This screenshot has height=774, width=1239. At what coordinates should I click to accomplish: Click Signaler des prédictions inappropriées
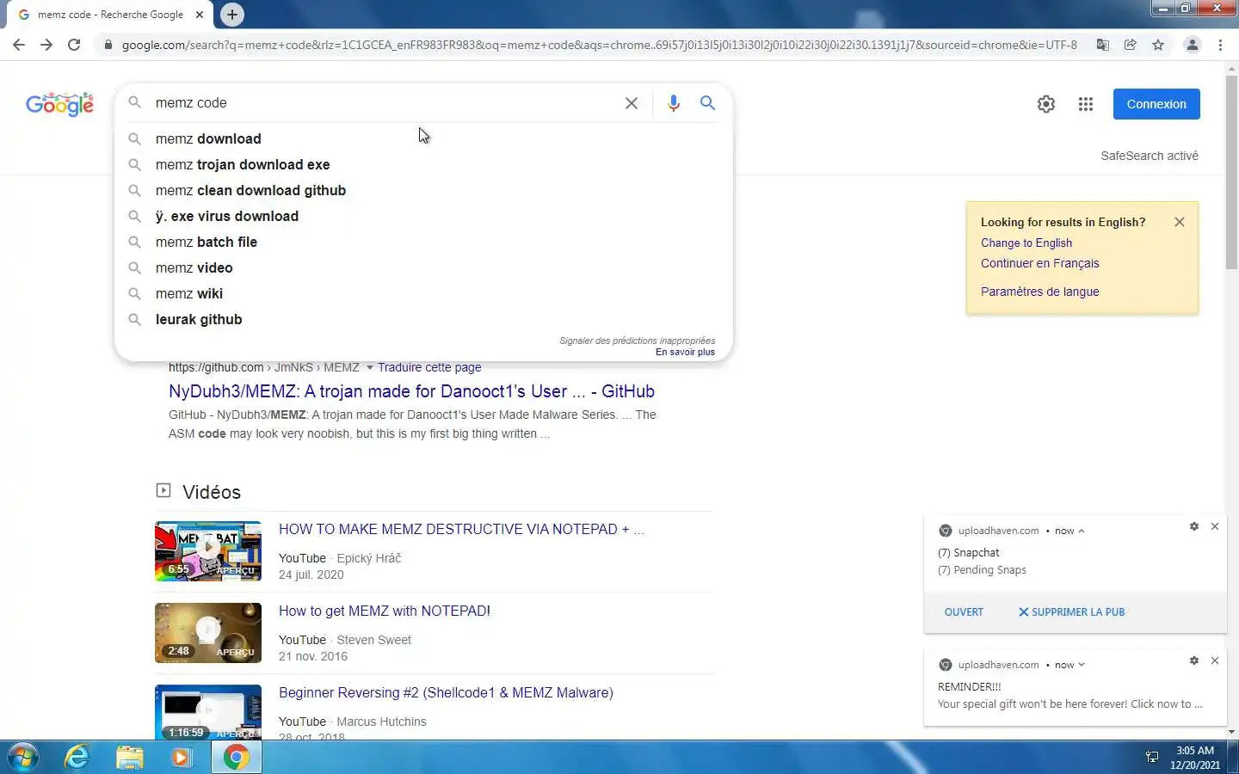pos(637,341)
